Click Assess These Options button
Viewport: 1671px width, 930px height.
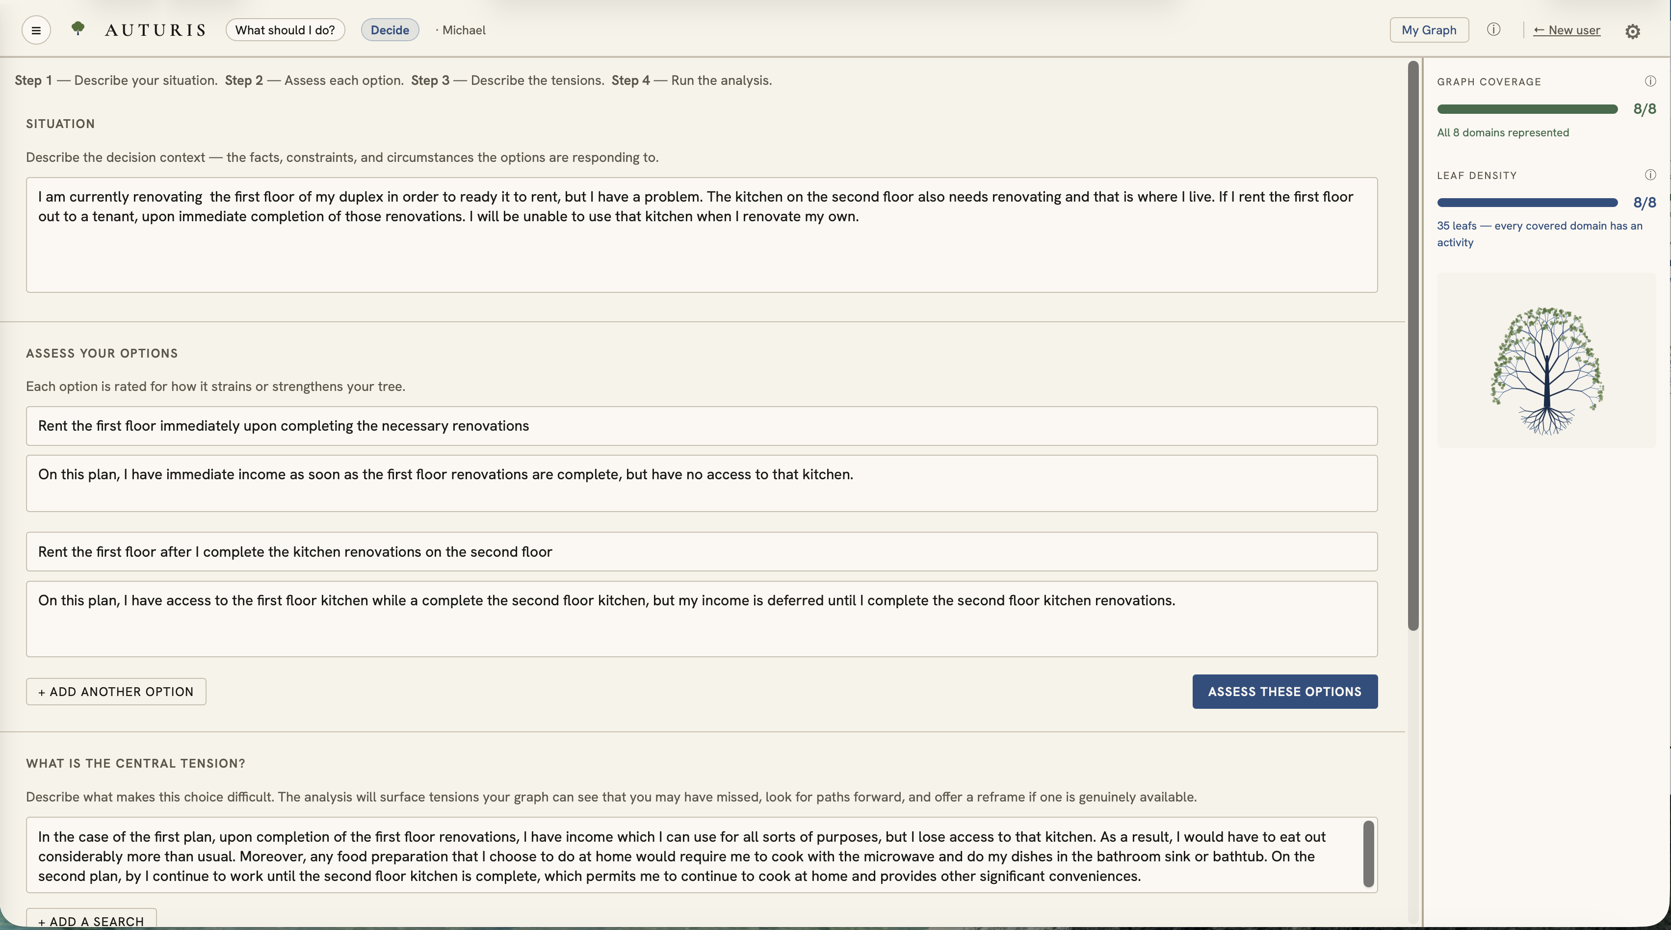pyautogui.click(x=1284, y=691)
